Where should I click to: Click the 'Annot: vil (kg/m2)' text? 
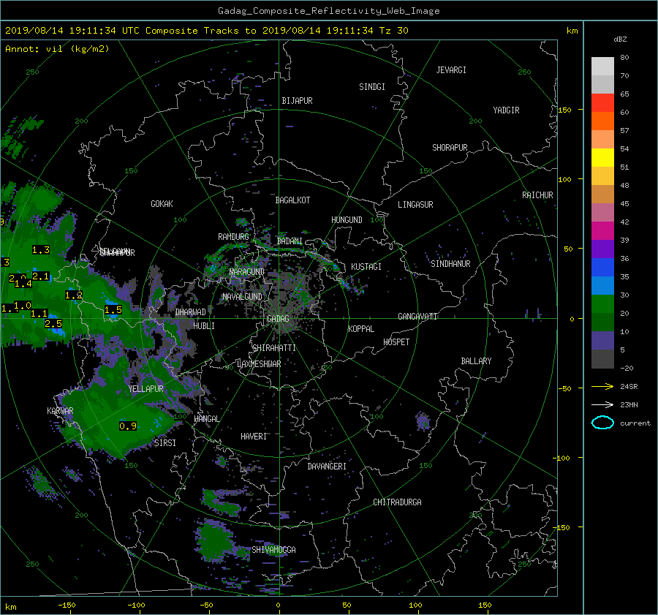coord(57,49)
